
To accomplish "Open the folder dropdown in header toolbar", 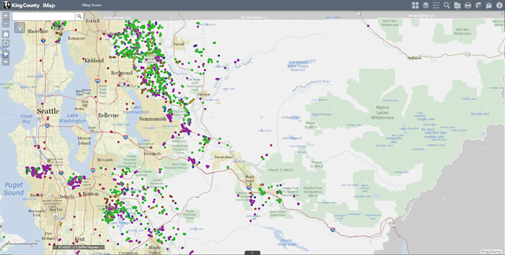I will tap(457, 5).
